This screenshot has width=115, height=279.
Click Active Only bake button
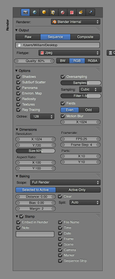pyautogui.click(x=78, y=190)
